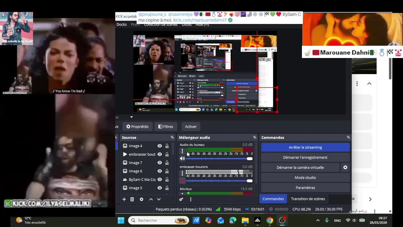
Task: Click microphone icon in system tray
Action: coord(327,220)
